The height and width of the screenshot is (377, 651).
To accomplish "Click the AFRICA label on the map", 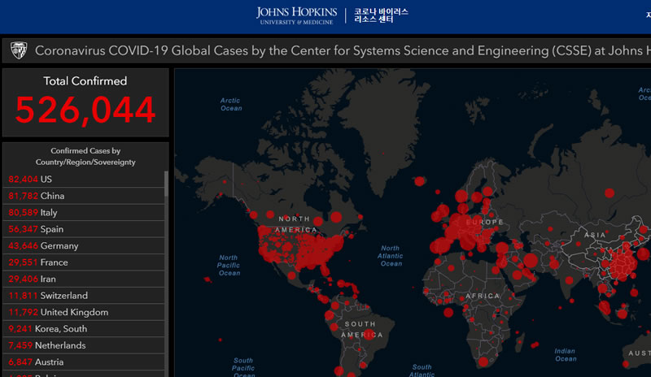I will point(483,296).
